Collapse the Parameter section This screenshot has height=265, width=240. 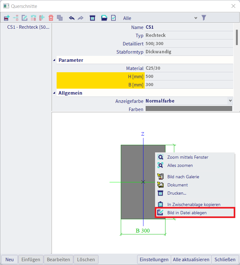[x=55, y=60]
